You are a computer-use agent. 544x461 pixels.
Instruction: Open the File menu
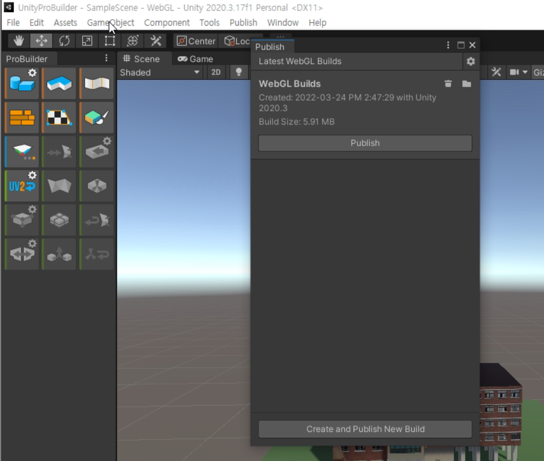[x=13, y=23]
